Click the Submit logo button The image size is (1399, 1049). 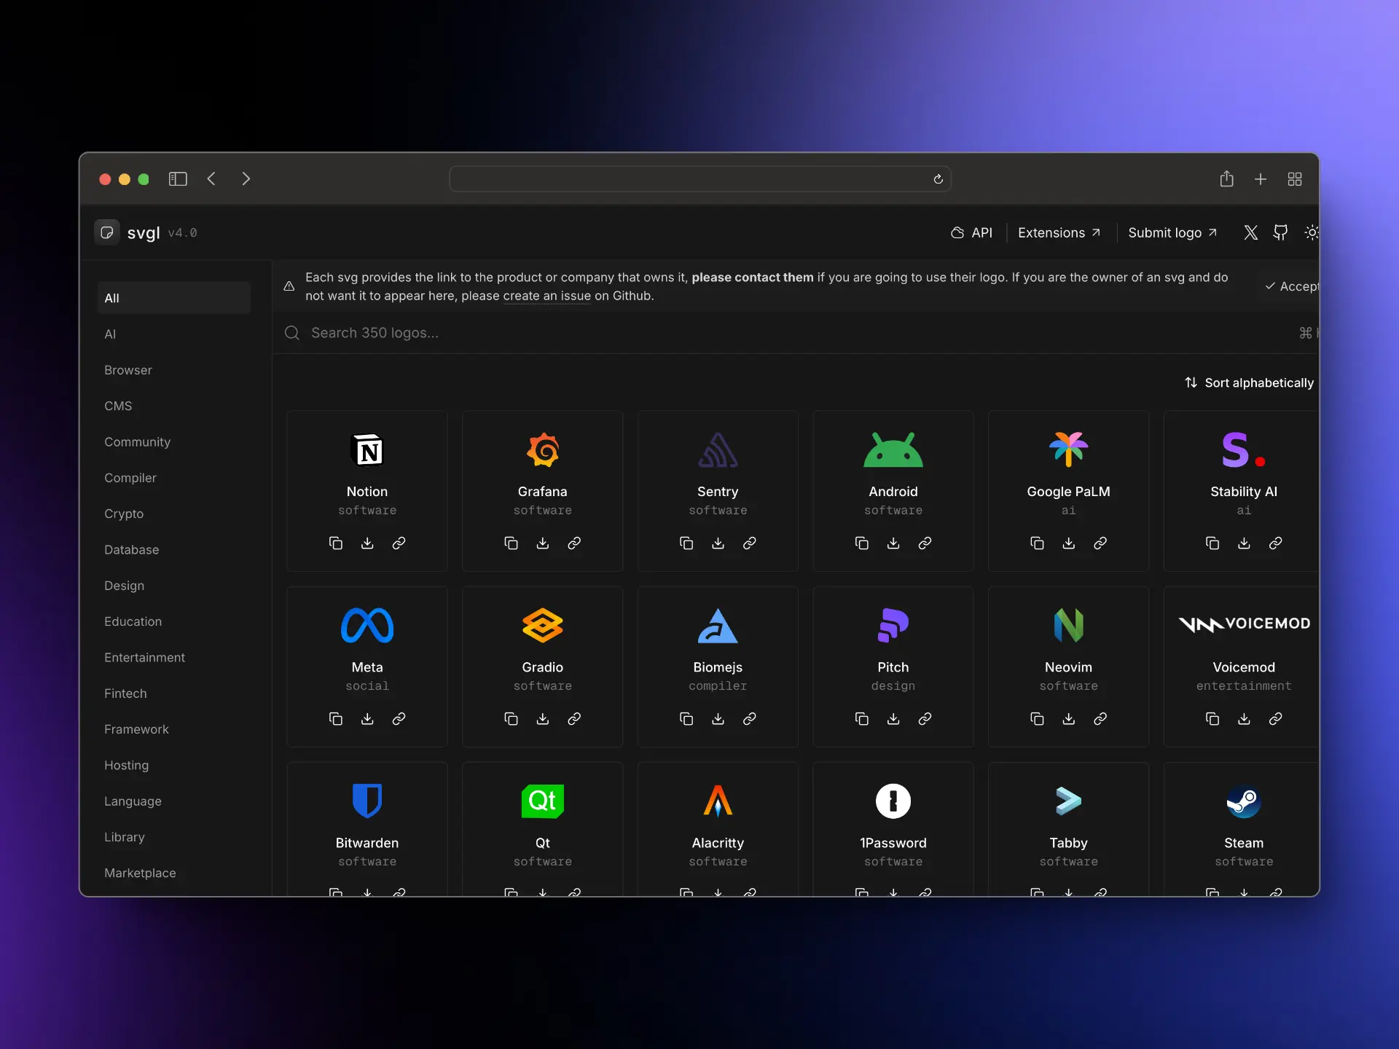1171,232
